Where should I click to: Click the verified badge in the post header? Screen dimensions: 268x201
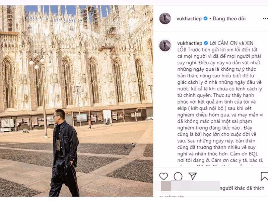click(205, 19)
